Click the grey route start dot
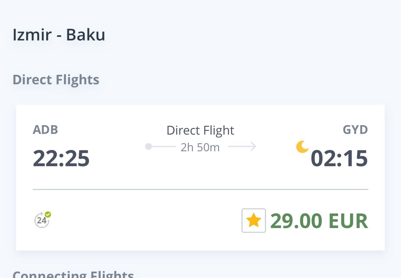The height and width of the screenshot is (278, 401). (148, 147)
